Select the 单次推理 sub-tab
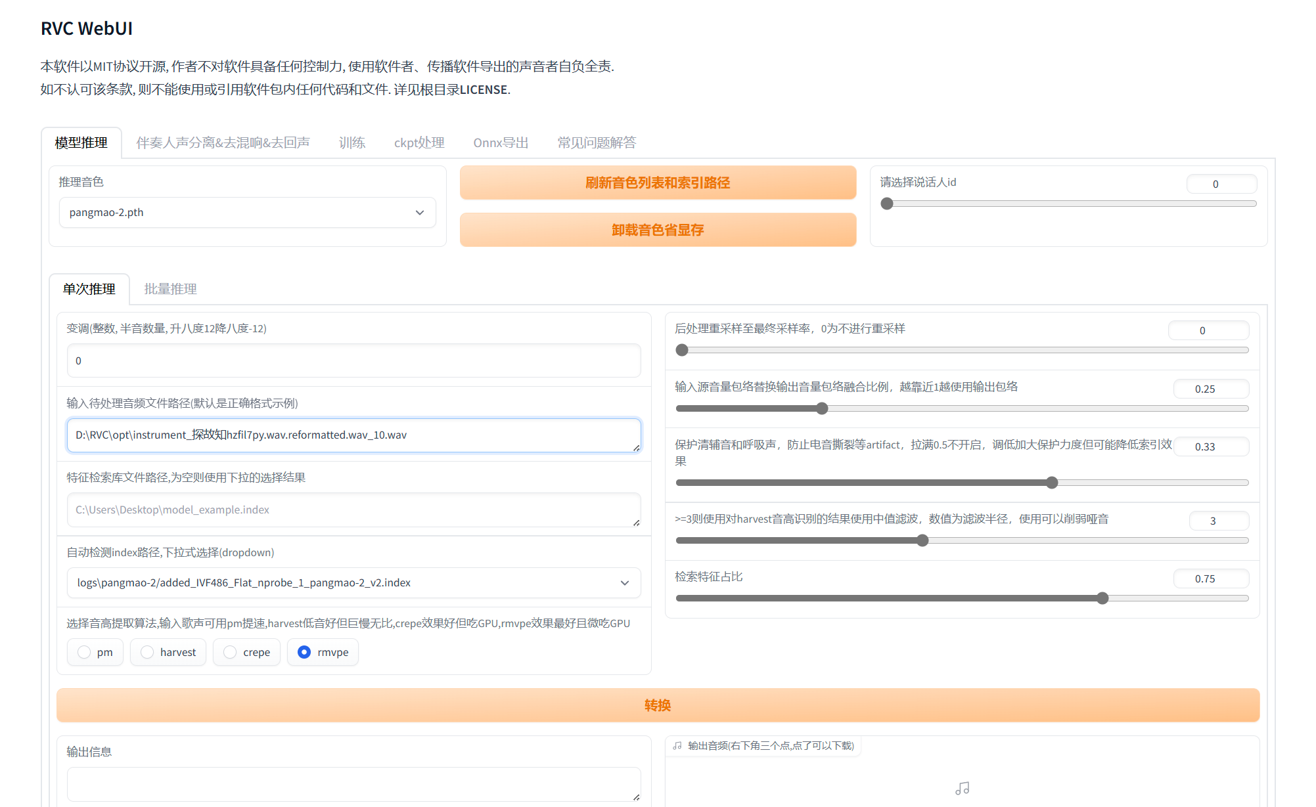This screenshot has height=807, width=1316. pos(89,289)
